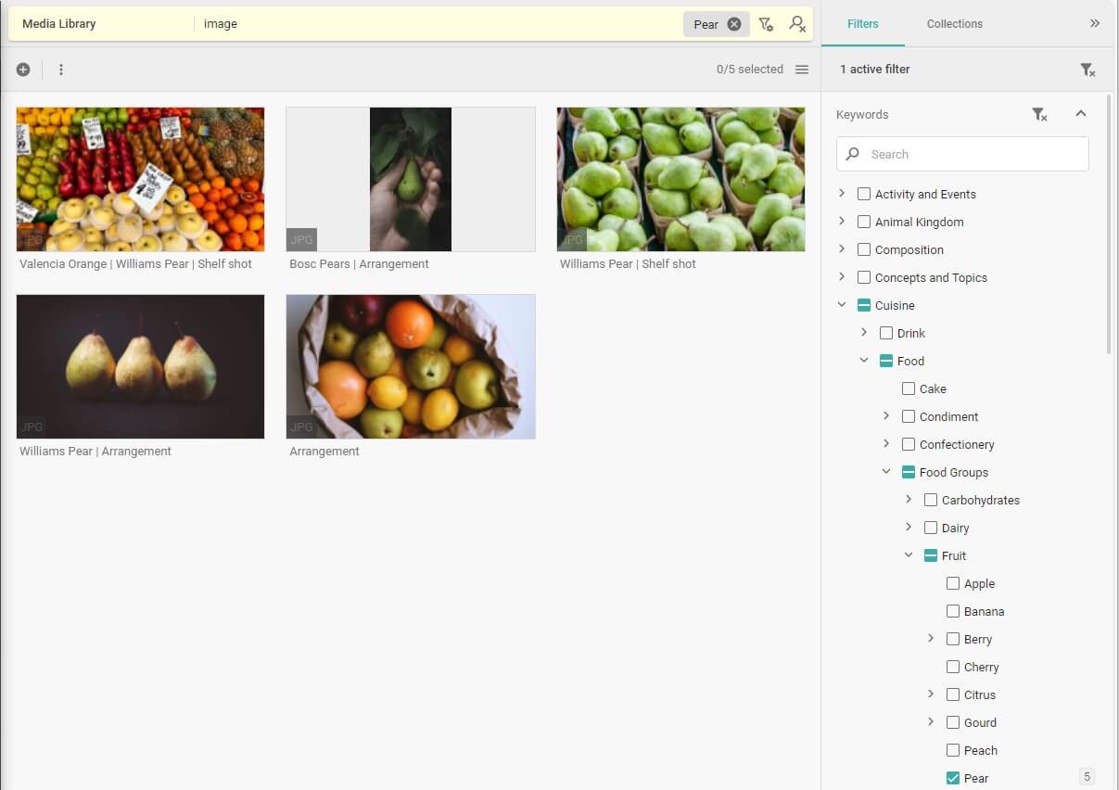Clear the Keywords filter icon
This screenshot has height=790, width=1119.
click(x=1039, y=114)
